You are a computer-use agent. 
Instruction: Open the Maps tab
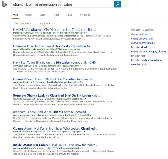pos(56,15)
